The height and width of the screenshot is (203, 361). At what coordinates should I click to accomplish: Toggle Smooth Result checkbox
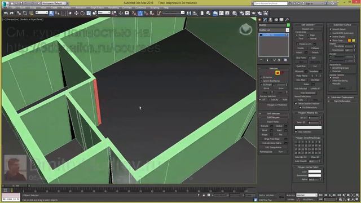click(331, 29)
